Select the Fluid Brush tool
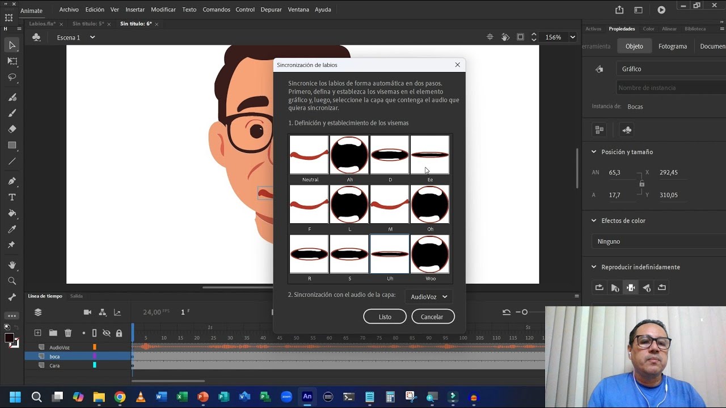This screenshot has width=726, height=408. (x=12, y=97)
